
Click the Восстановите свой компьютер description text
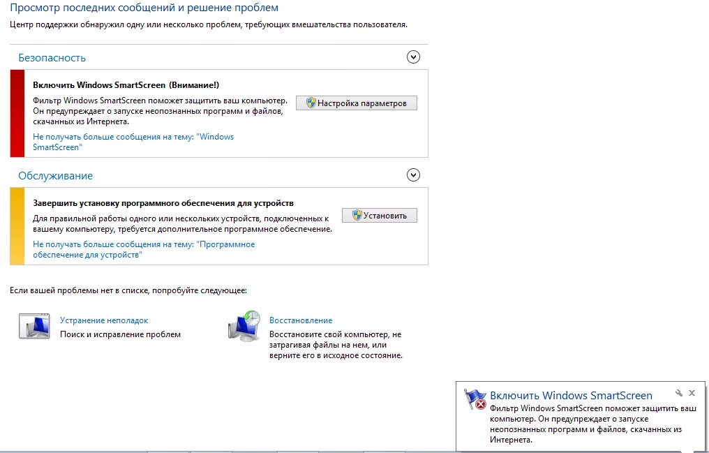[x=336, y=345]
